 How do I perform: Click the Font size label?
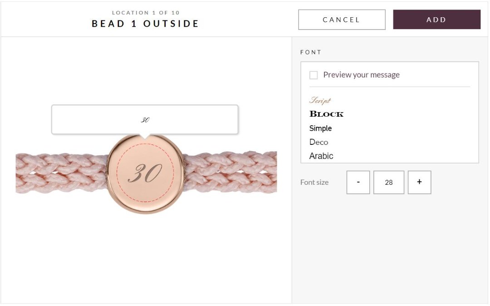[314, 182]
